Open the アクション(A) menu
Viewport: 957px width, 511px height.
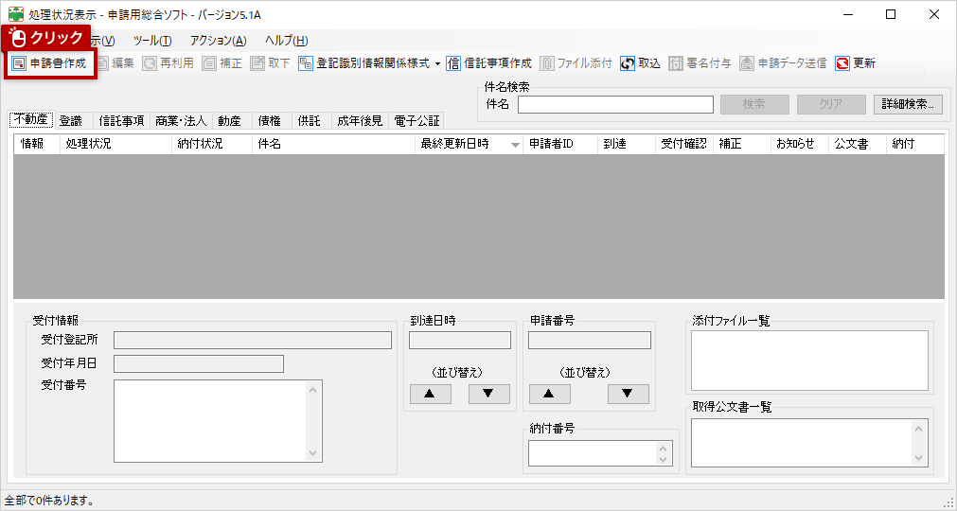219,41
